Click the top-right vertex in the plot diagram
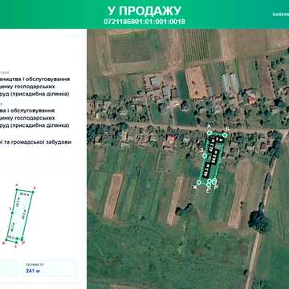 [33, 192]
